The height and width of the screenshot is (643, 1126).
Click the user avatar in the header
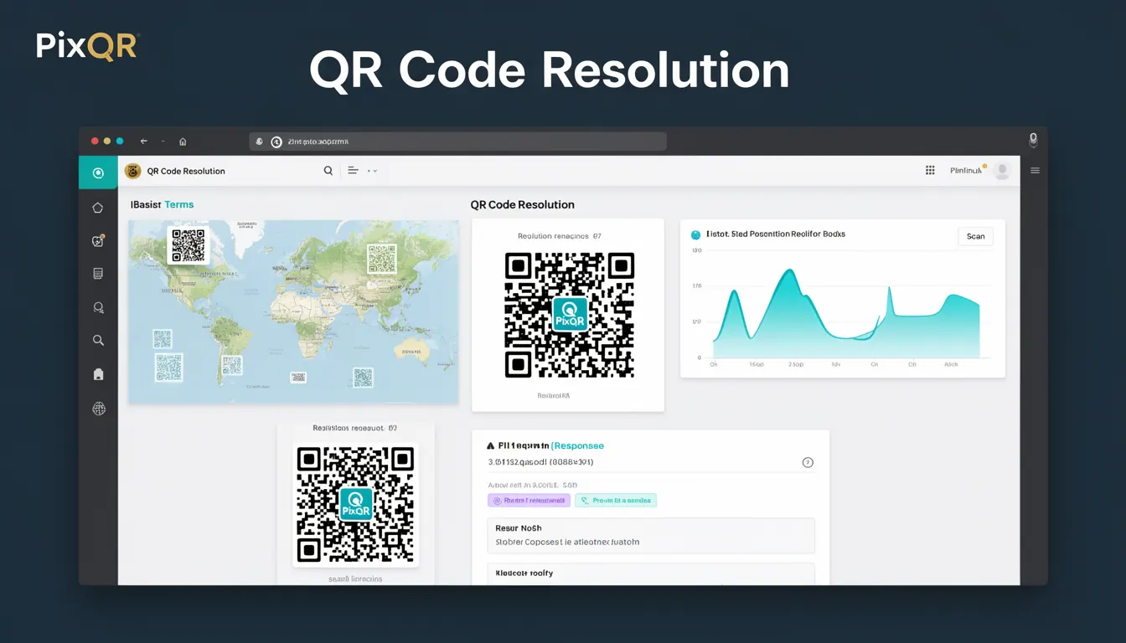(1001, 171)
